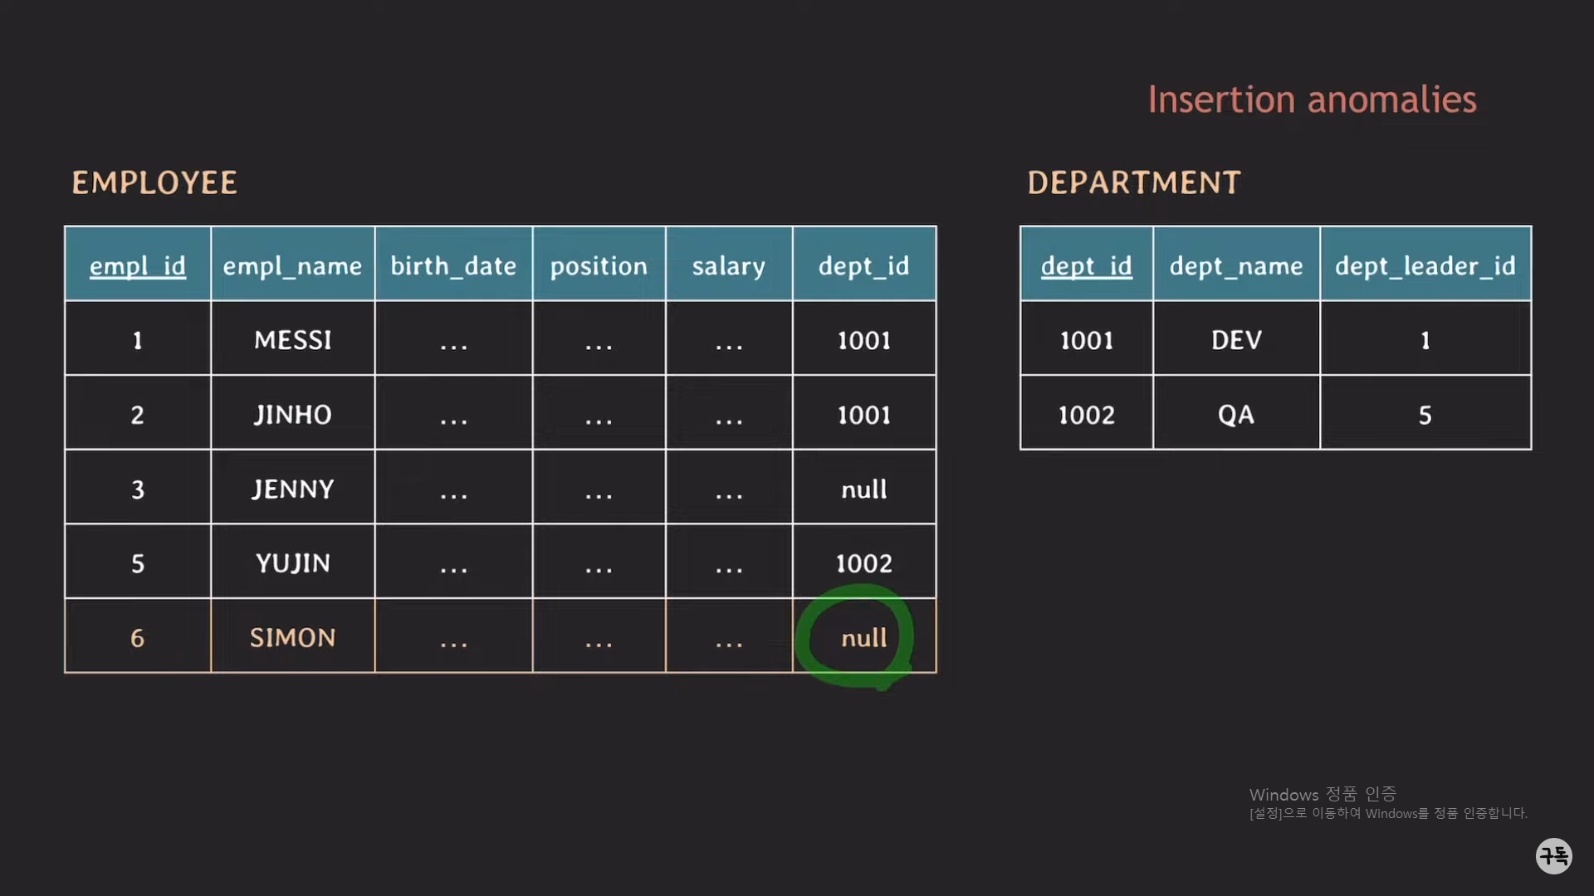Click the MESSI name cell
The height and width of the screenshot is (896, 1594).
pyautogui.click(x=292, y=339)
